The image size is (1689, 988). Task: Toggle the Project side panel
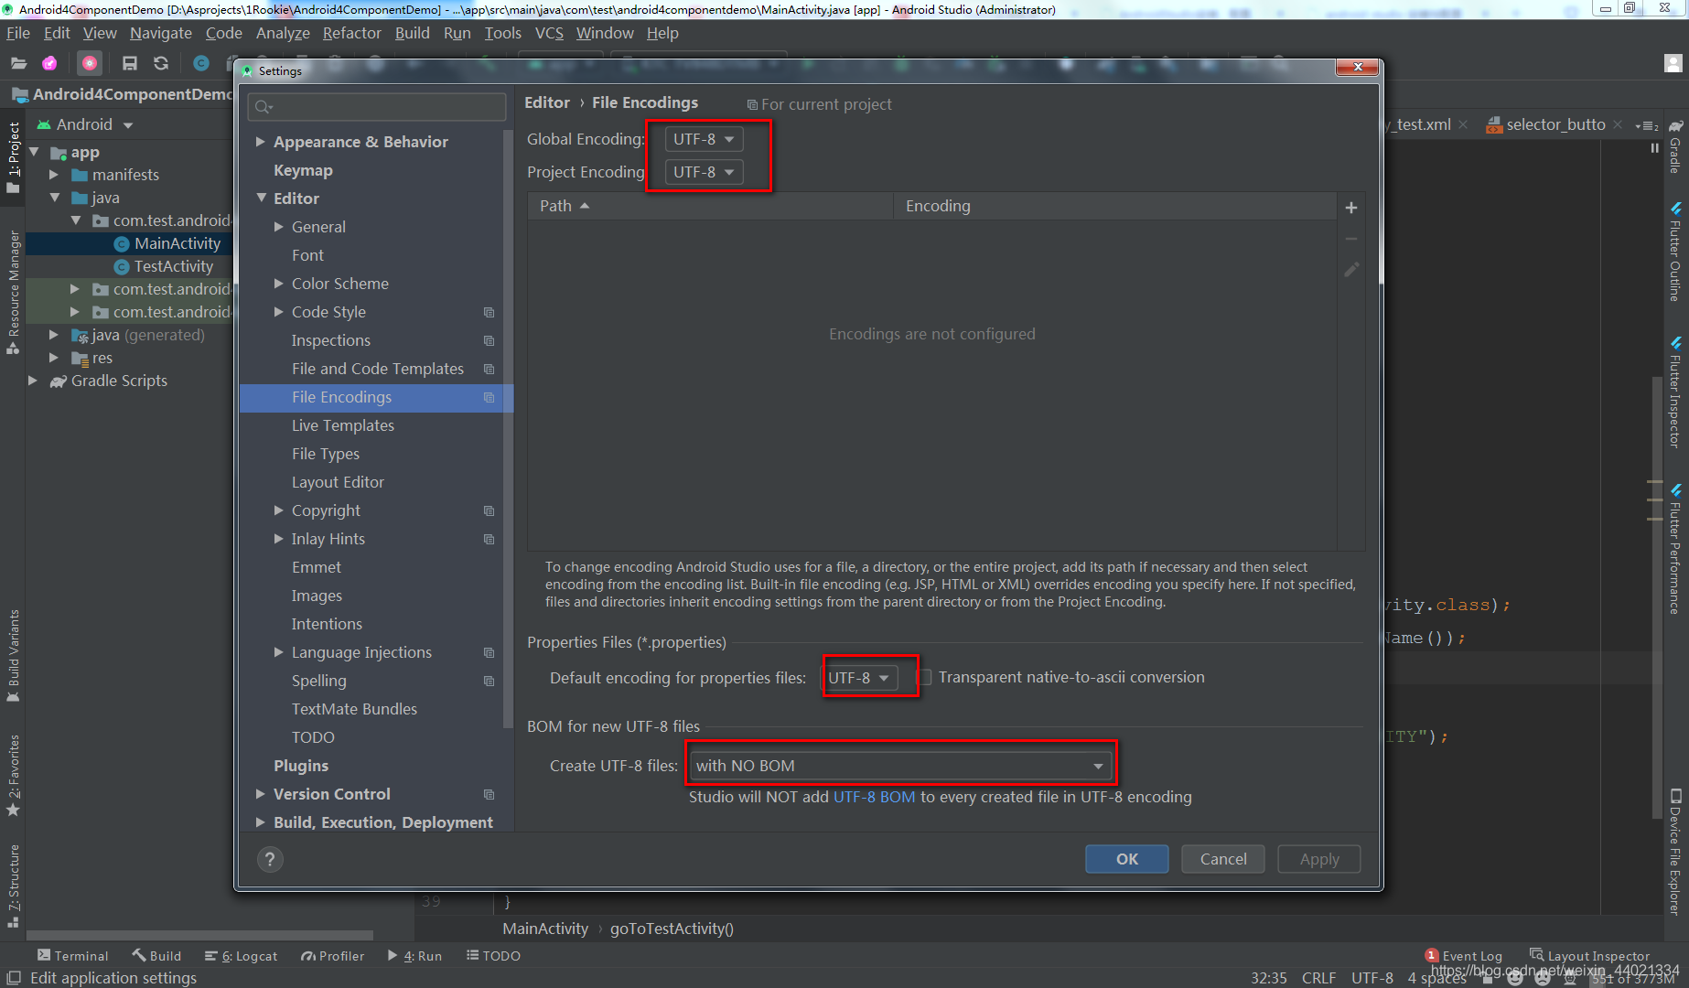(13, 156)
